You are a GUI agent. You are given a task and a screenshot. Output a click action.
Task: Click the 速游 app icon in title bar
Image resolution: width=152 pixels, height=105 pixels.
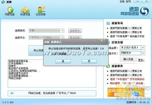[x=3, y=2]
